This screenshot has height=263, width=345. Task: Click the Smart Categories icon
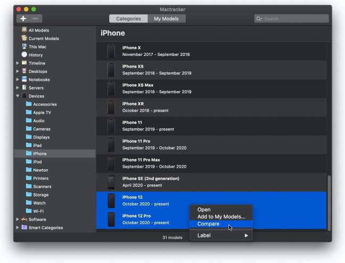click(24, 227)
